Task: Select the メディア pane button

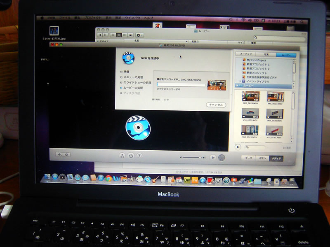Action: pos(276,158)
